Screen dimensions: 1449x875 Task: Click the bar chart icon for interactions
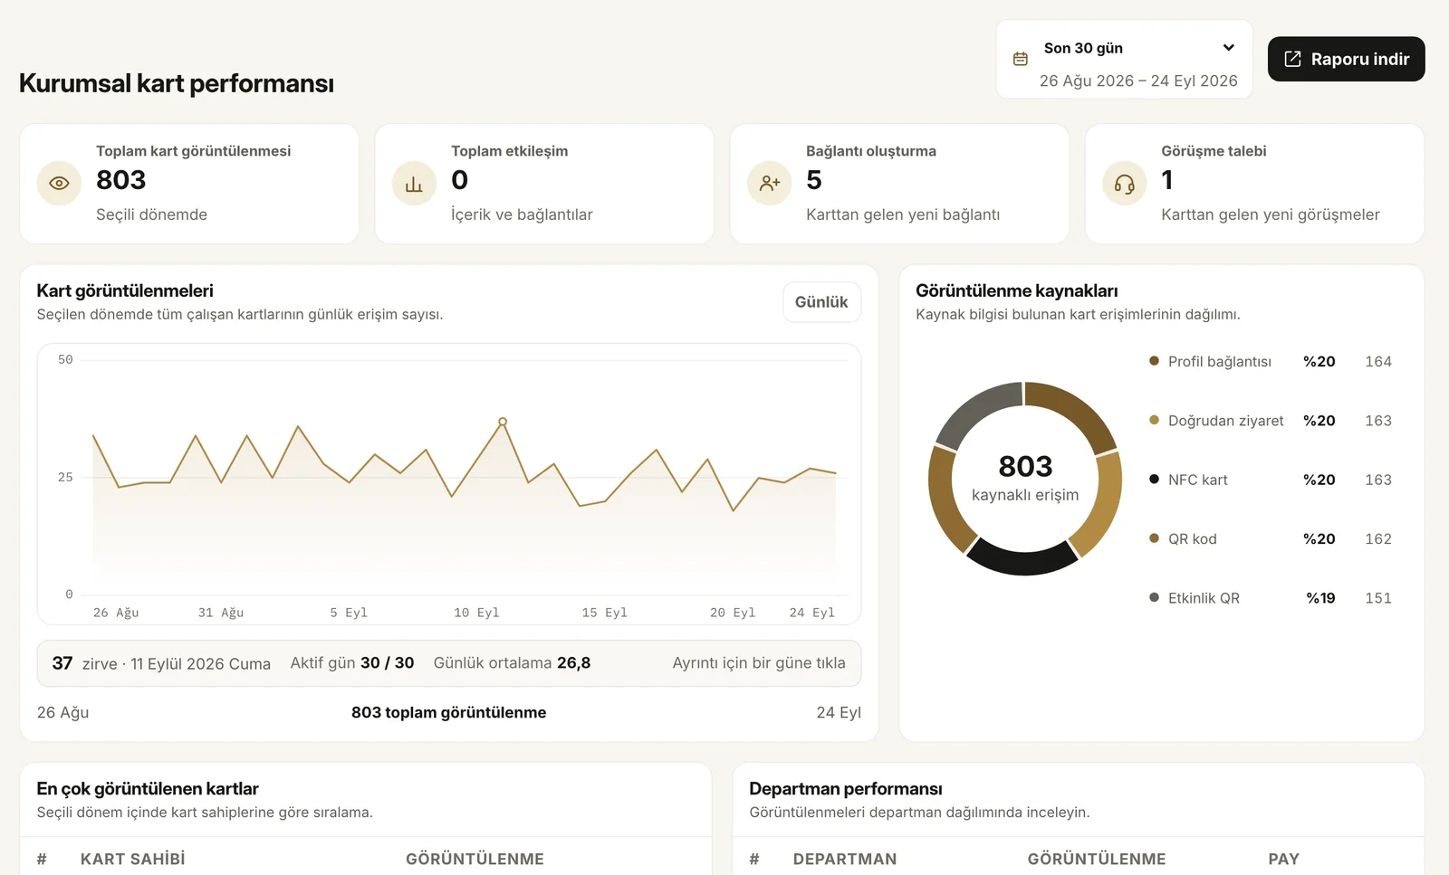click(414, 184)
